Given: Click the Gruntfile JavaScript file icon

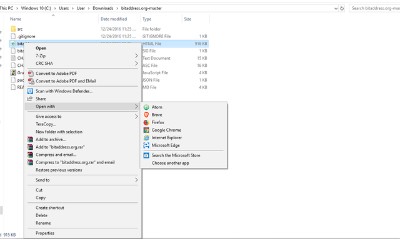Looking at the screenshot, I should pos(13,72).
